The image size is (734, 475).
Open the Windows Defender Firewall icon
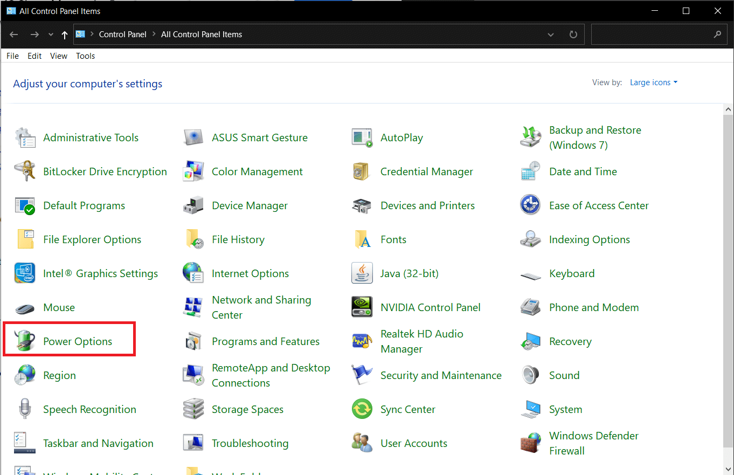530,443
